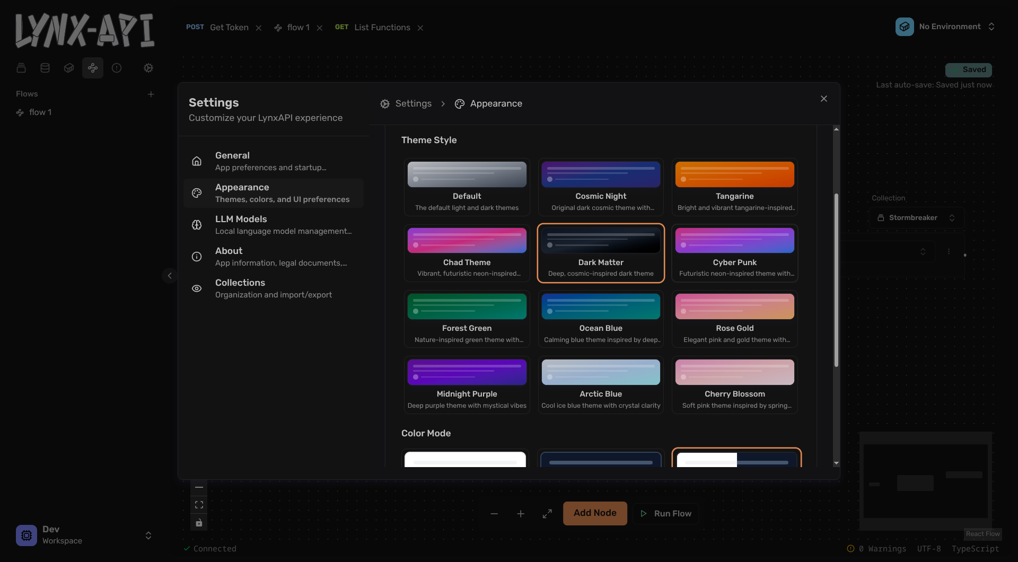Switch to the Get Token request tab
Viewport: 1018px width, 562px height.
[229, 27]
